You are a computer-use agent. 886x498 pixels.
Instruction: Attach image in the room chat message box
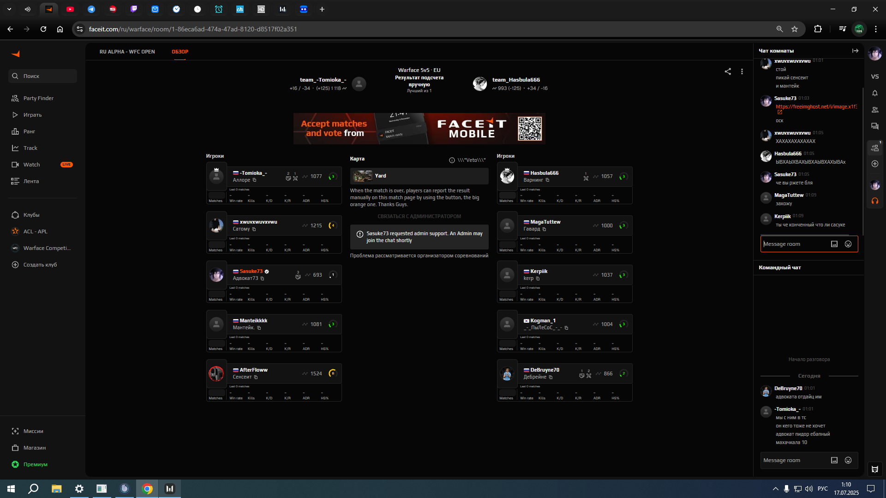pos(834,244)
